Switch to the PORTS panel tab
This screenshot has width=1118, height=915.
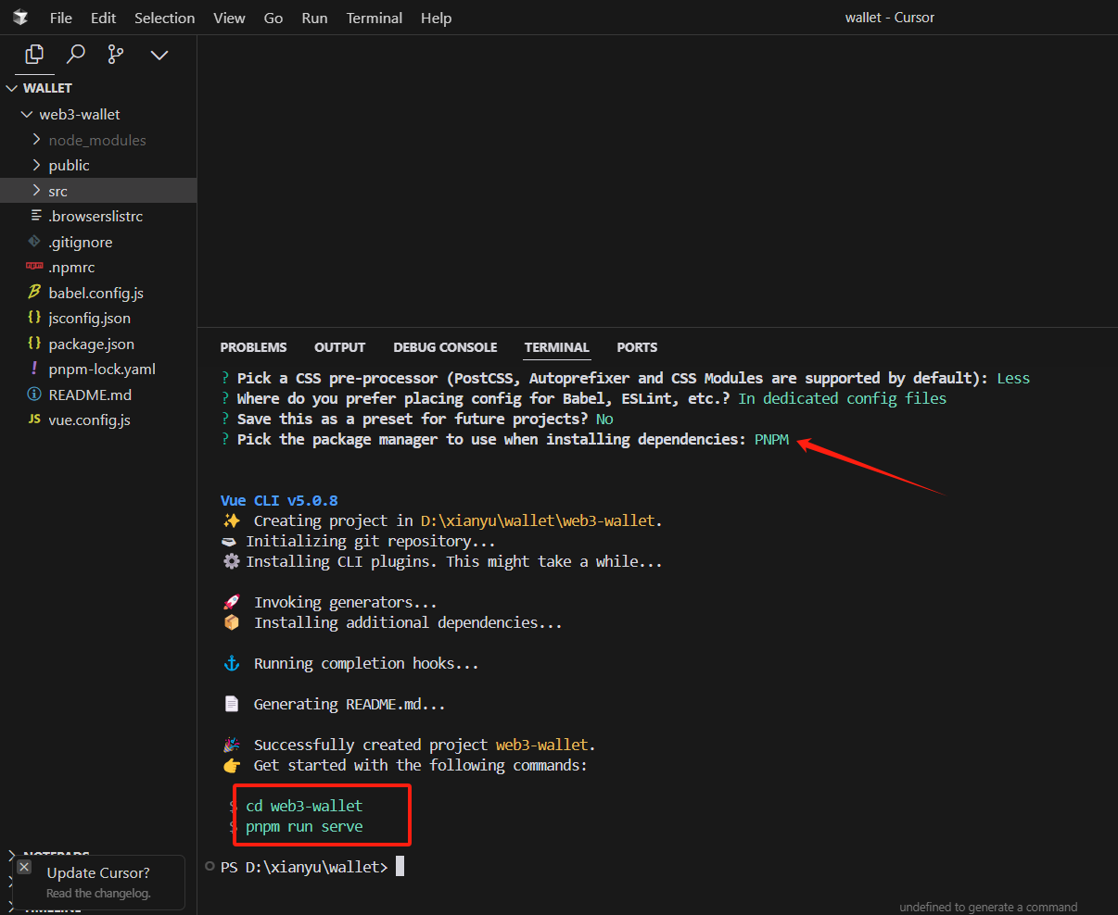point(637,347)
